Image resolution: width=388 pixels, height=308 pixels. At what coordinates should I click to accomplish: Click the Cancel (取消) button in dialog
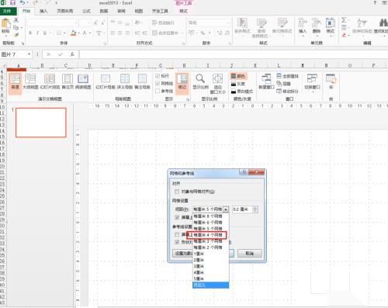point(250,254)
